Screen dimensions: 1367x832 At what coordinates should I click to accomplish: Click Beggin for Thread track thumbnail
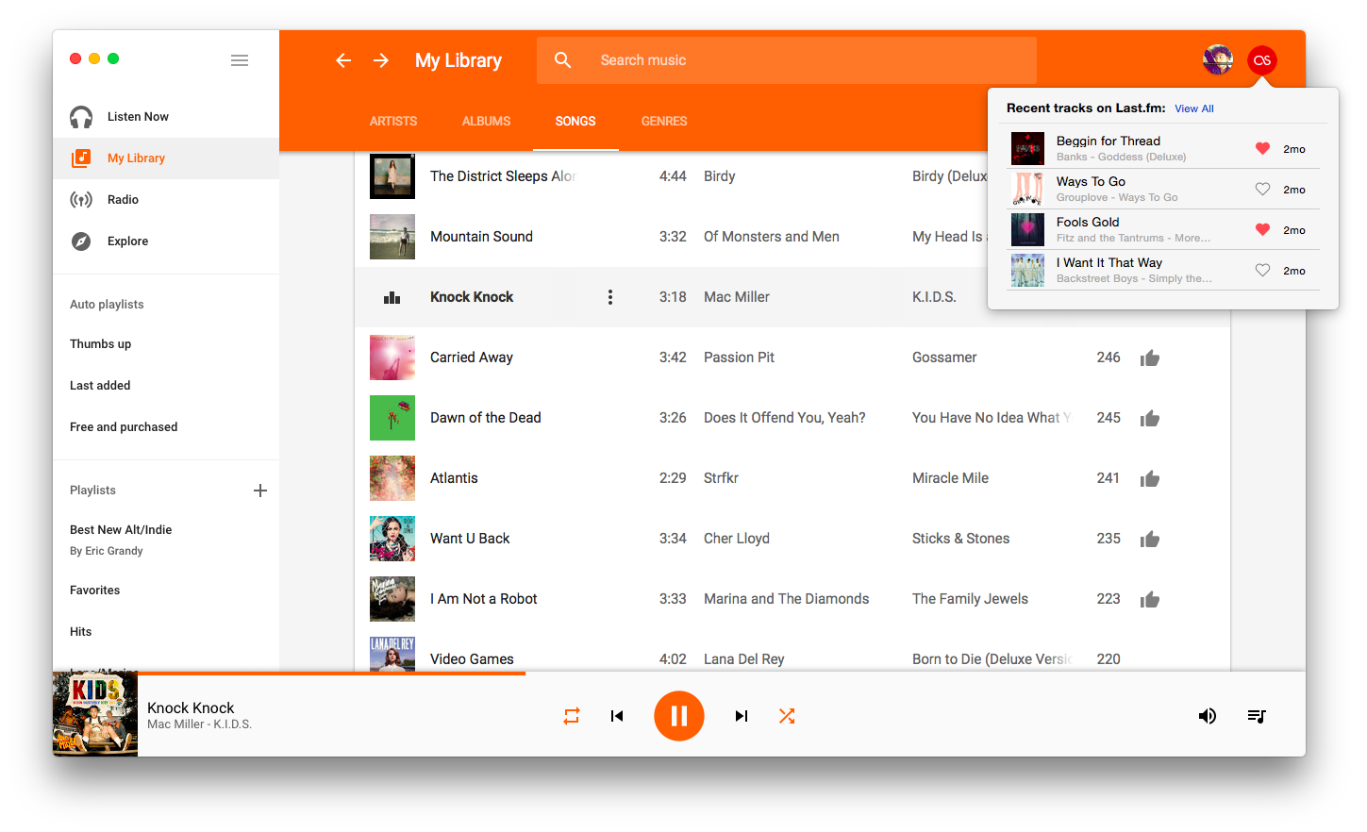[x=1027, y=148]
